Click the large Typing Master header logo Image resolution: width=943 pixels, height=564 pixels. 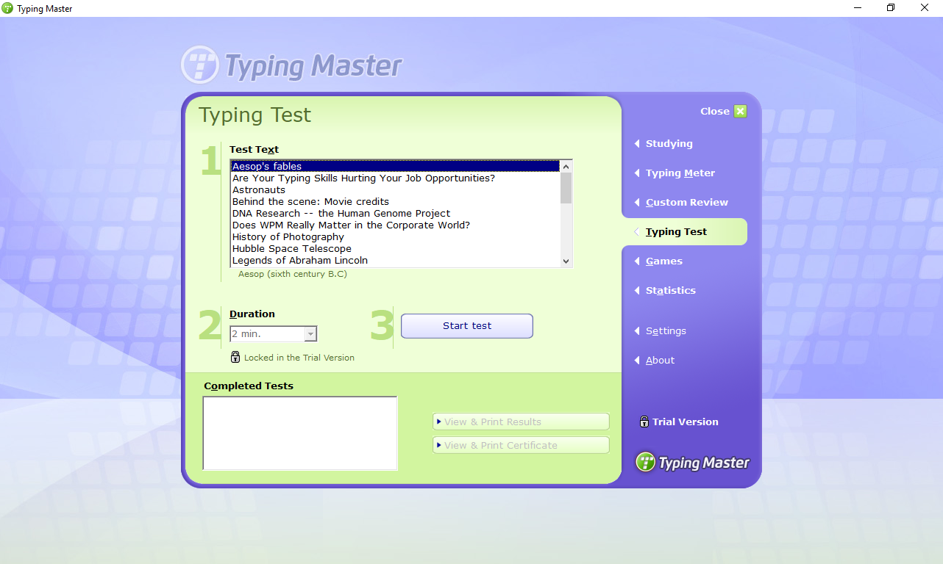tap(291, 65)
